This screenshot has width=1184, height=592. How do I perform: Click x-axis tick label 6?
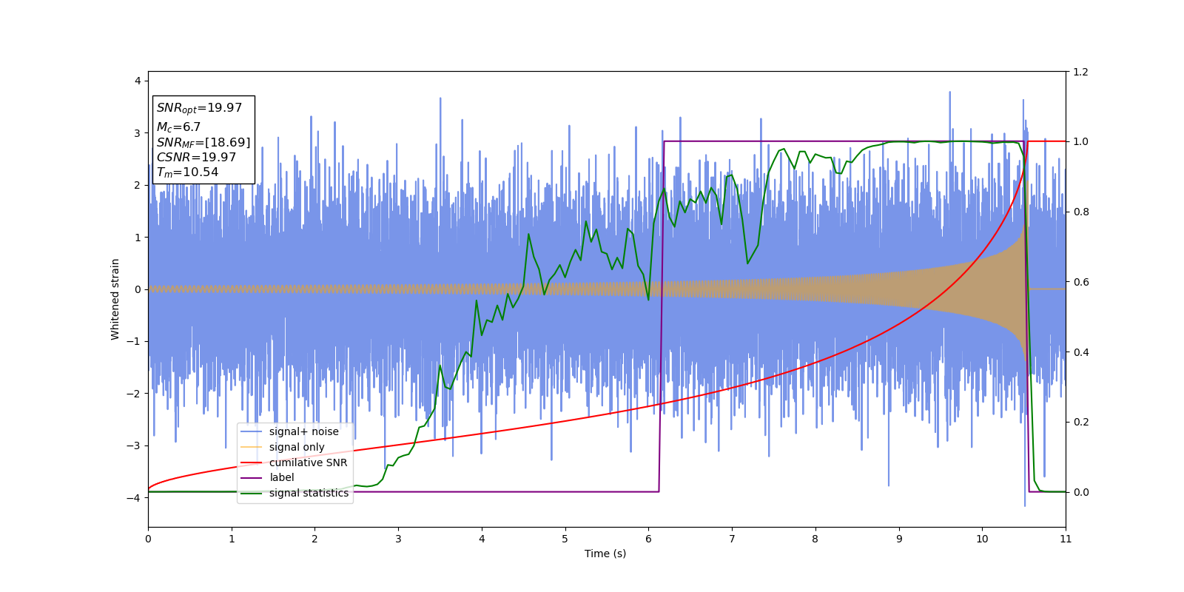[x=648, y=539]
